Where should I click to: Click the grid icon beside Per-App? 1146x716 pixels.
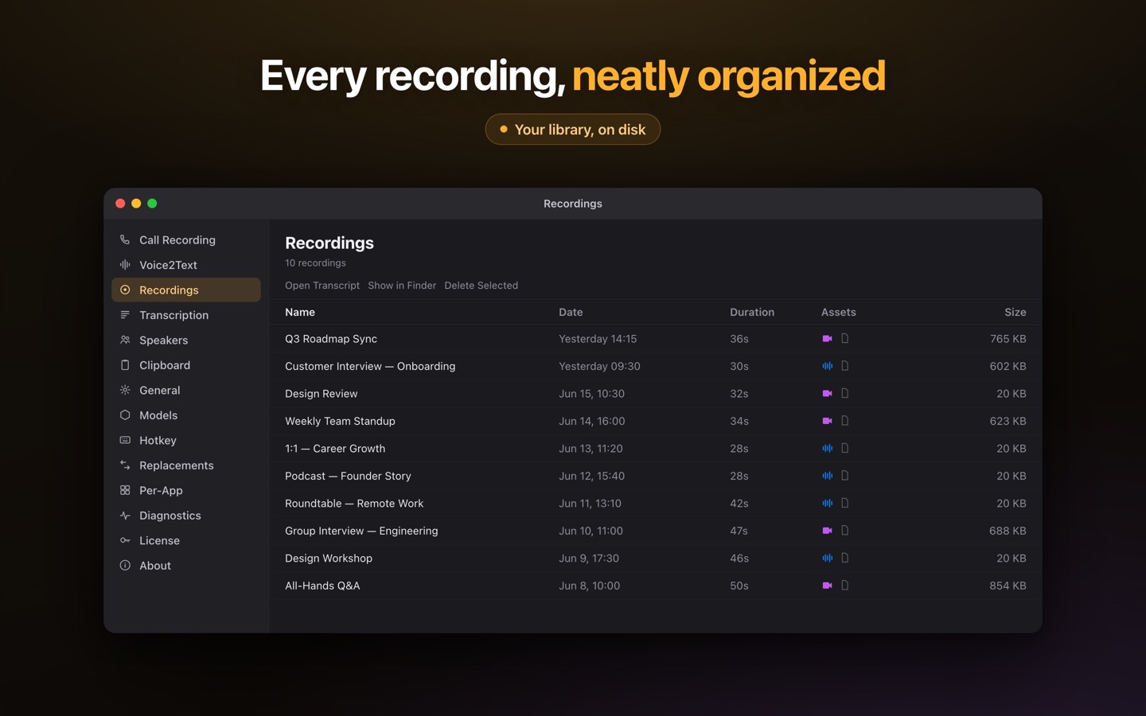[125, 490]
